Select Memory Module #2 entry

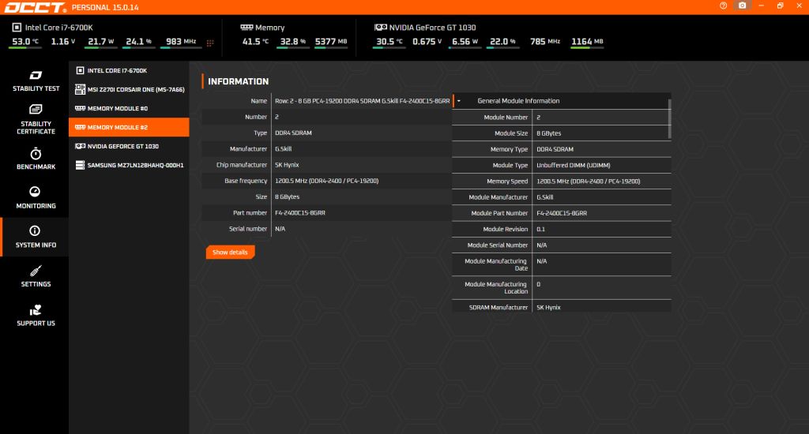[129, 127]
